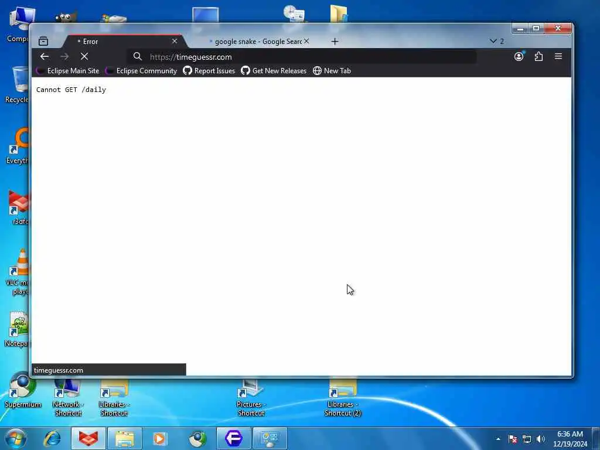Click the 'Cannot GET /daily' text

pyautogui.click(x=71, y=90)
